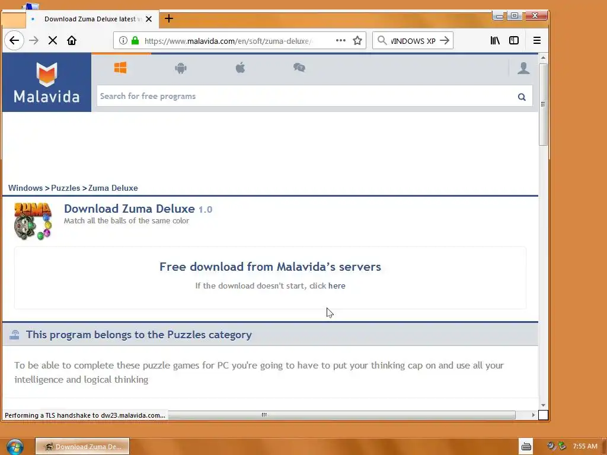This screenshot has width=607, height=455.
Task: Go back with the browser back arrow
Action: pyautogui.click(x=14, y=40)
